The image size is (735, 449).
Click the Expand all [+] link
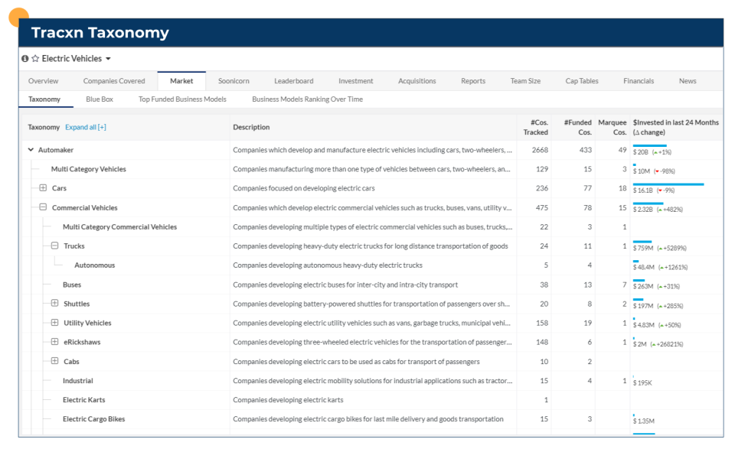click(84, 127)
